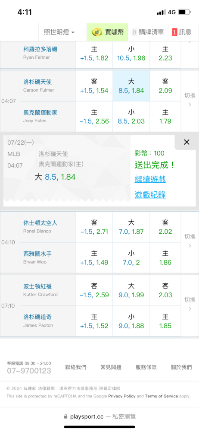Select 客 -1.5, 2.71 Astros spread
The image size is (199, 432).
(94, 227)
